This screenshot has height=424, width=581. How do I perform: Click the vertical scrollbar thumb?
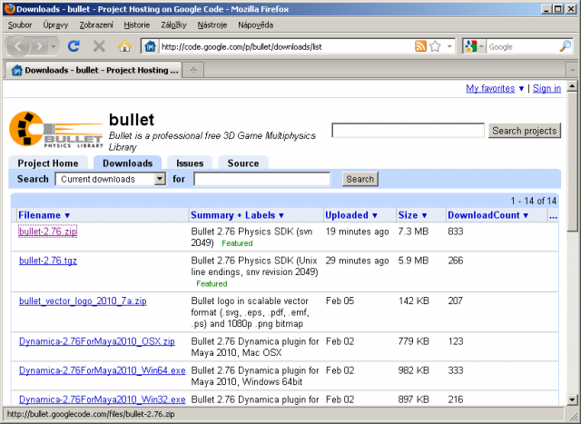coord(572,162)
